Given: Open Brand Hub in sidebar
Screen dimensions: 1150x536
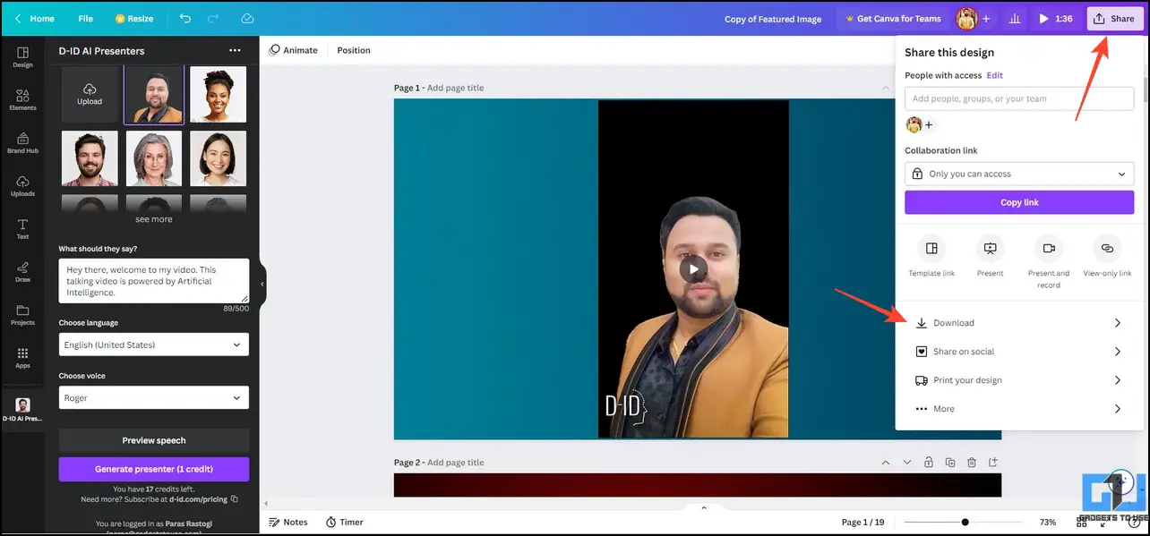Looking at the screenshot, I should (22, 143).
